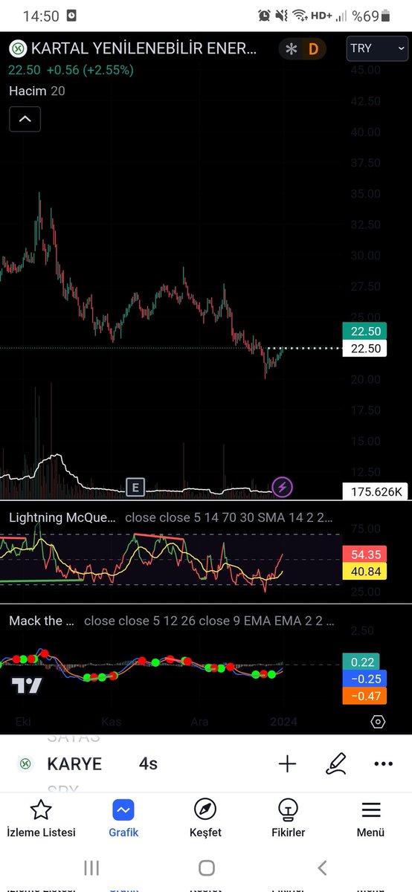412x892 pixels.
Task: Select the 45.00 price axis label
Action: [364, 70]
